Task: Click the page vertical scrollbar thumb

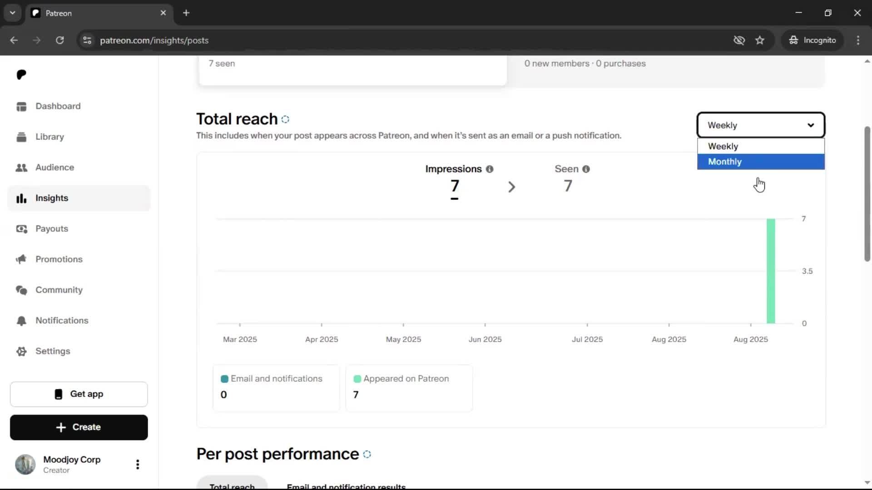Action: (867, 194)
